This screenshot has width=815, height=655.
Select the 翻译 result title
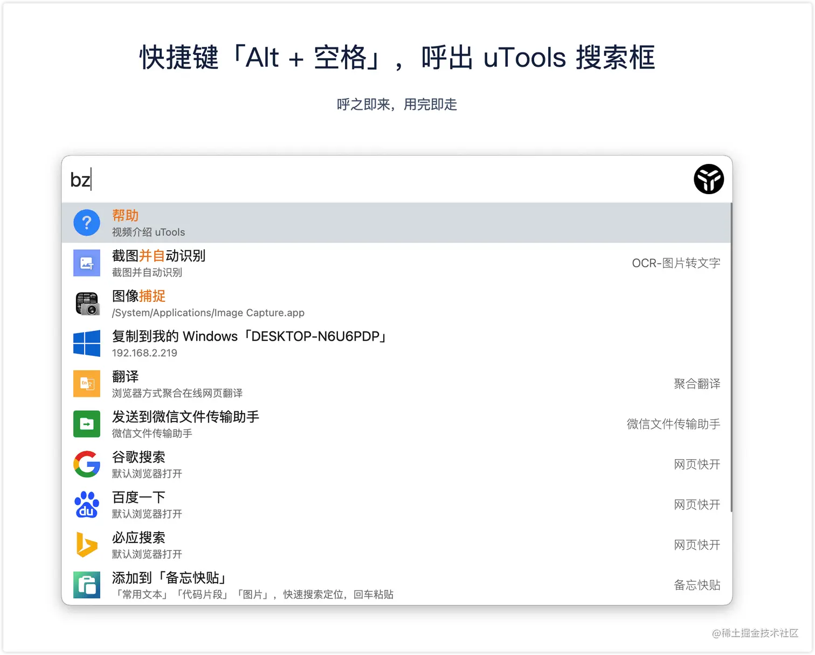[x=125, y=376]
